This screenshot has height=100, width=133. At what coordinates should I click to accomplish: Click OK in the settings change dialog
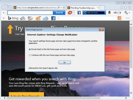(65, 63)
